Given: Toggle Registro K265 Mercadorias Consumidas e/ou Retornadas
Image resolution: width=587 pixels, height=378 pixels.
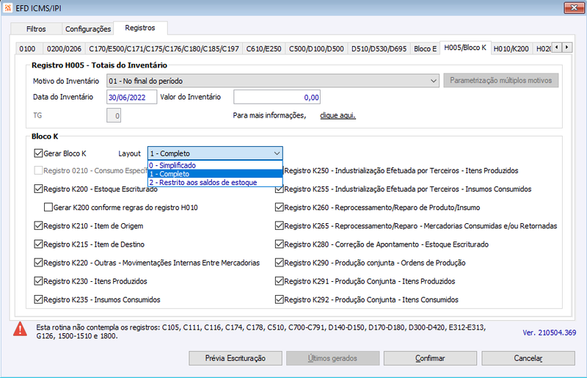Looking at the screenshot, I should pyautogui.click(x=280, y=225).
